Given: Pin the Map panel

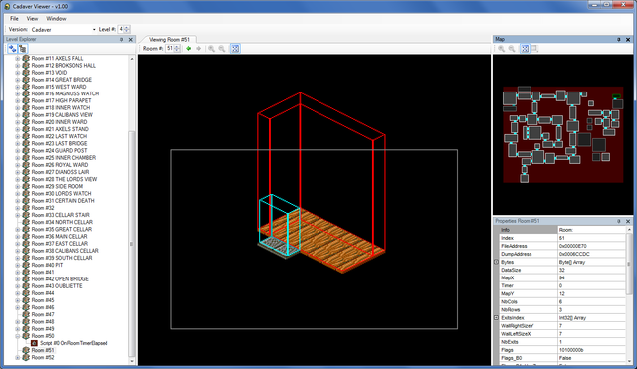Looking at the screenshot, I should [x=619, y=40].
